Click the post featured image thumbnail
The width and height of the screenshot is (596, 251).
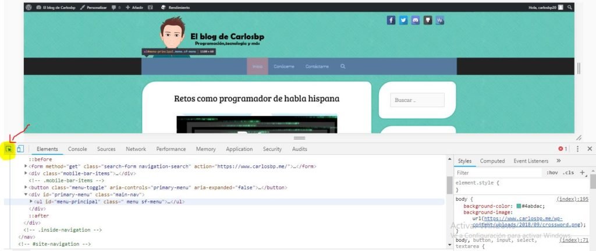[257, 125]
